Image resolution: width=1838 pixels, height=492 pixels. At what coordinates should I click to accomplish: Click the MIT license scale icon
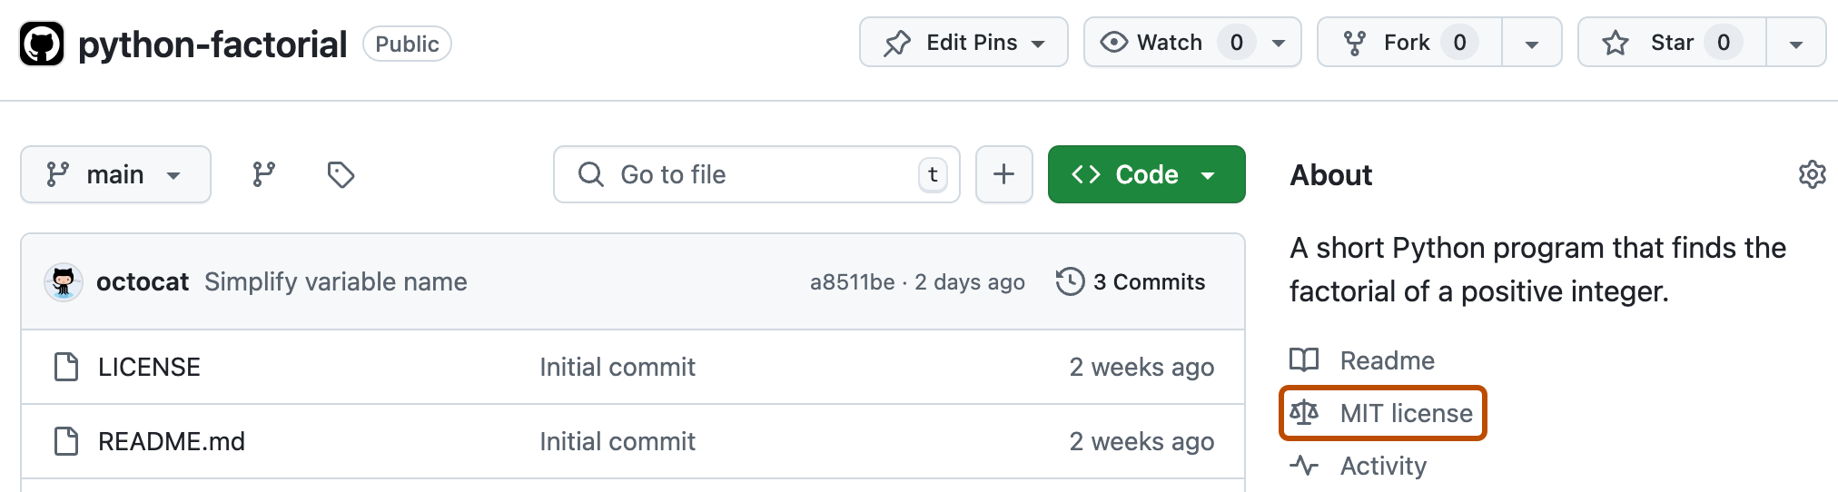tap(1304, 413)
